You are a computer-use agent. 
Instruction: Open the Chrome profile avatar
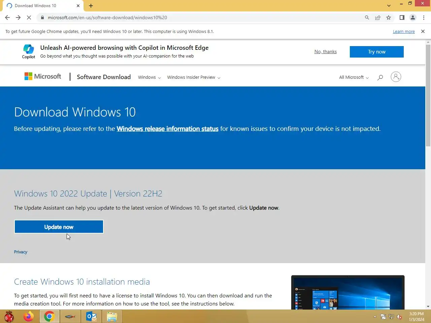(x=413, y=17)
